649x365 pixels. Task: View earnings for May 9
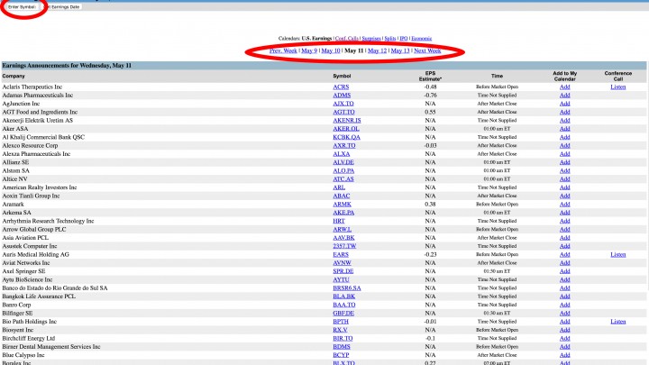[309, 50]
